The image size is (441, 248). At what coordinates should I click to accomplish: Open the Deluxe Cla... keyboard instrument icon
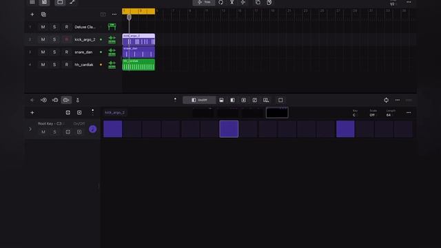coord(112,27)
